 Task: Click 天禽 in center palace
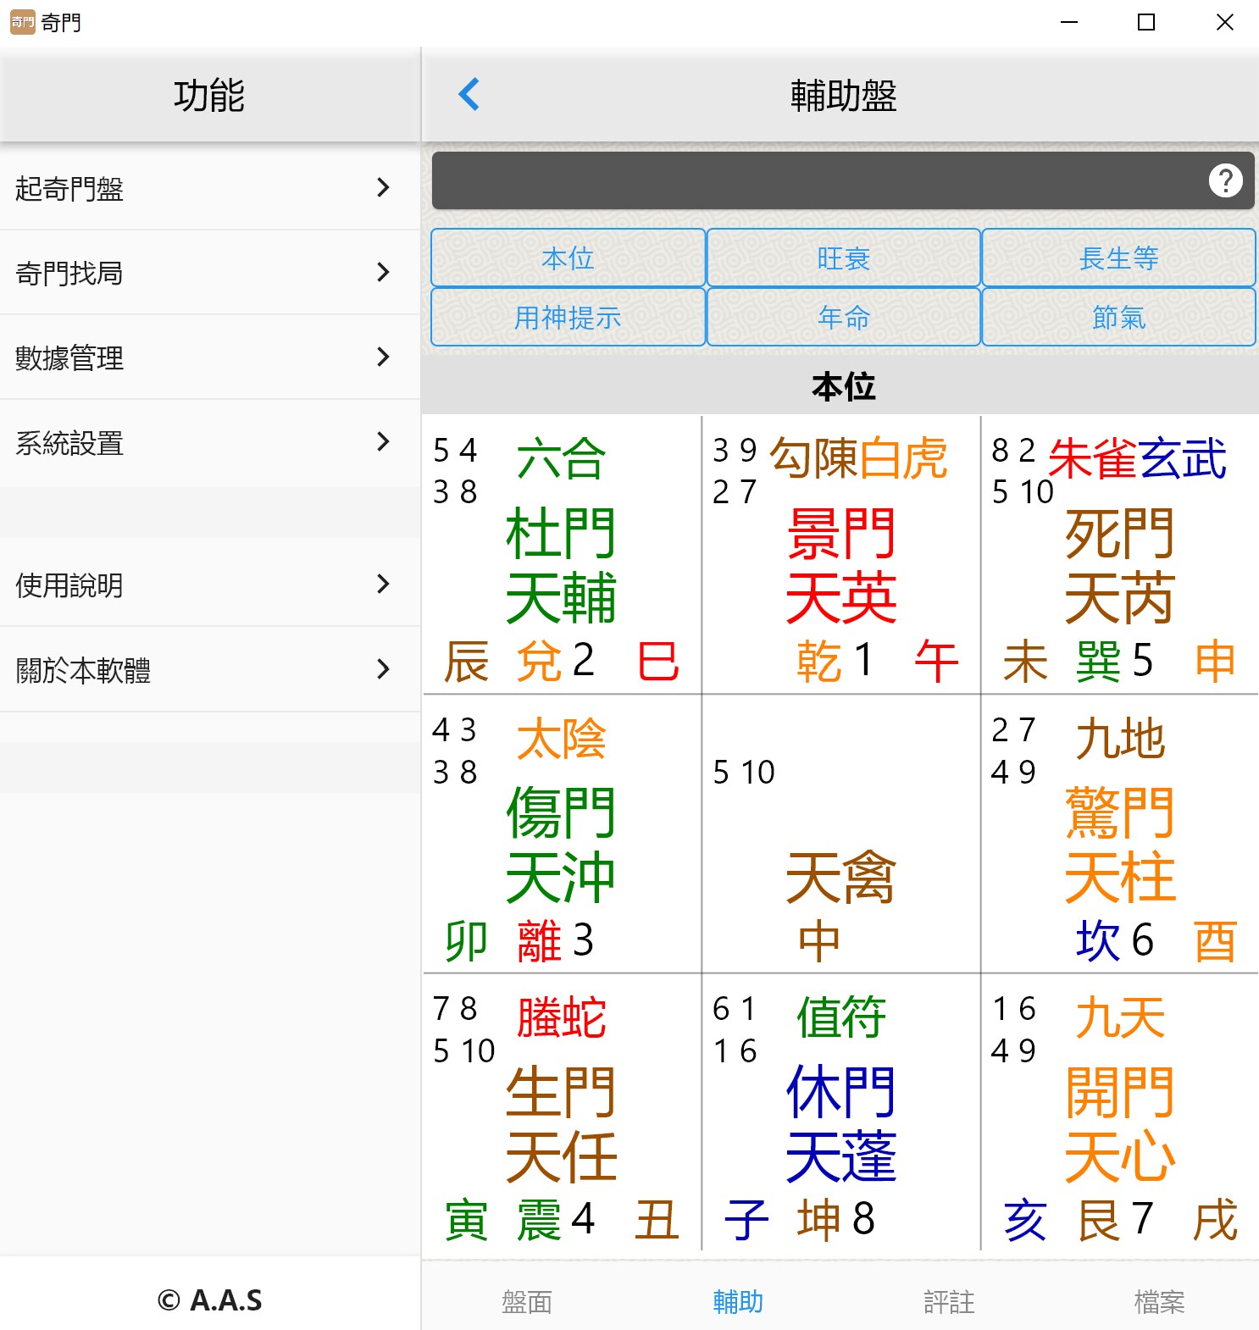click(x=840, y=877)
